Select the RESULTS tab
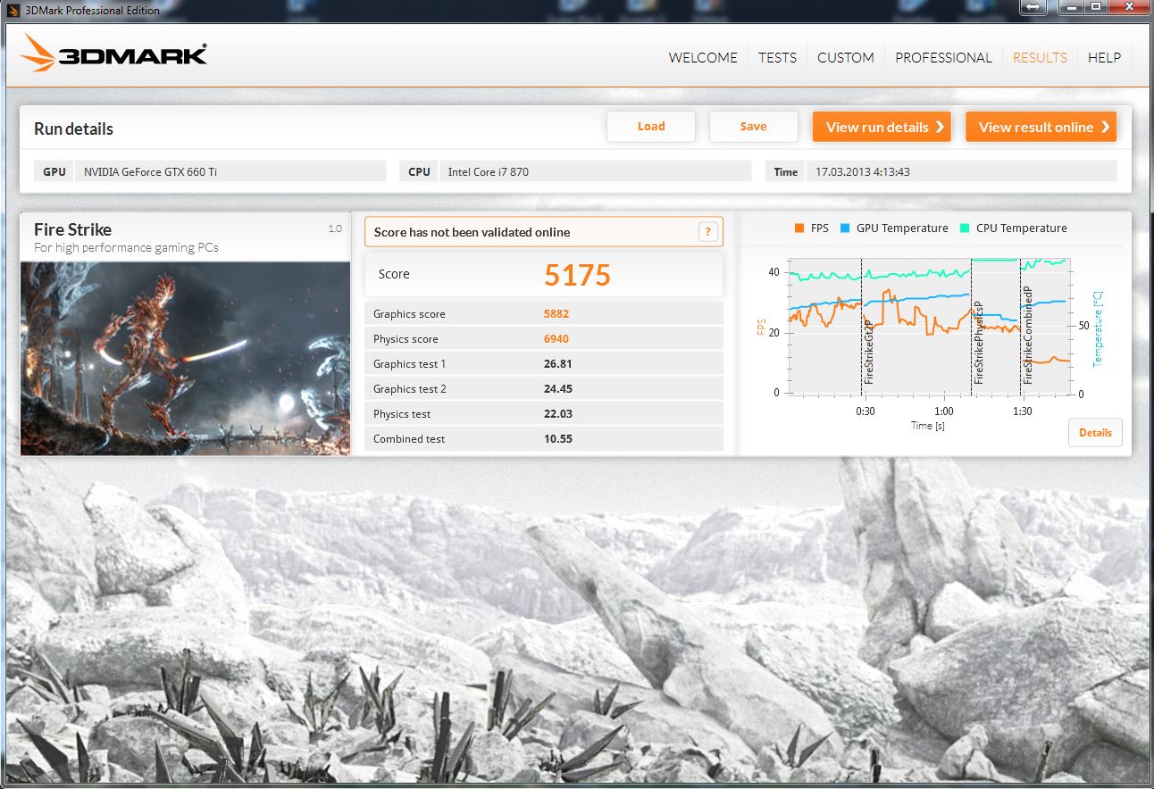The width and height of the screenshot is (1154, 789). [x=1040, y=57]
